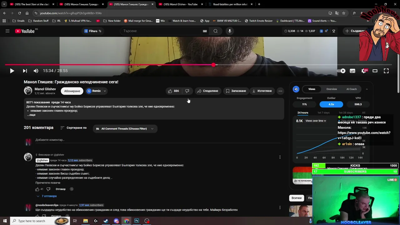Like the pinned @glishev comment
Screen dimensions: 400x225
tap(37, 189)
